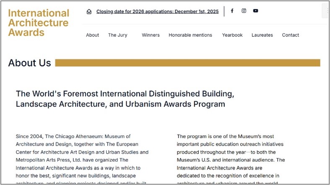Viewport: 330px width, 185px height.
Task: Select the Yearbook navigation item
Action: click(232, 35)
